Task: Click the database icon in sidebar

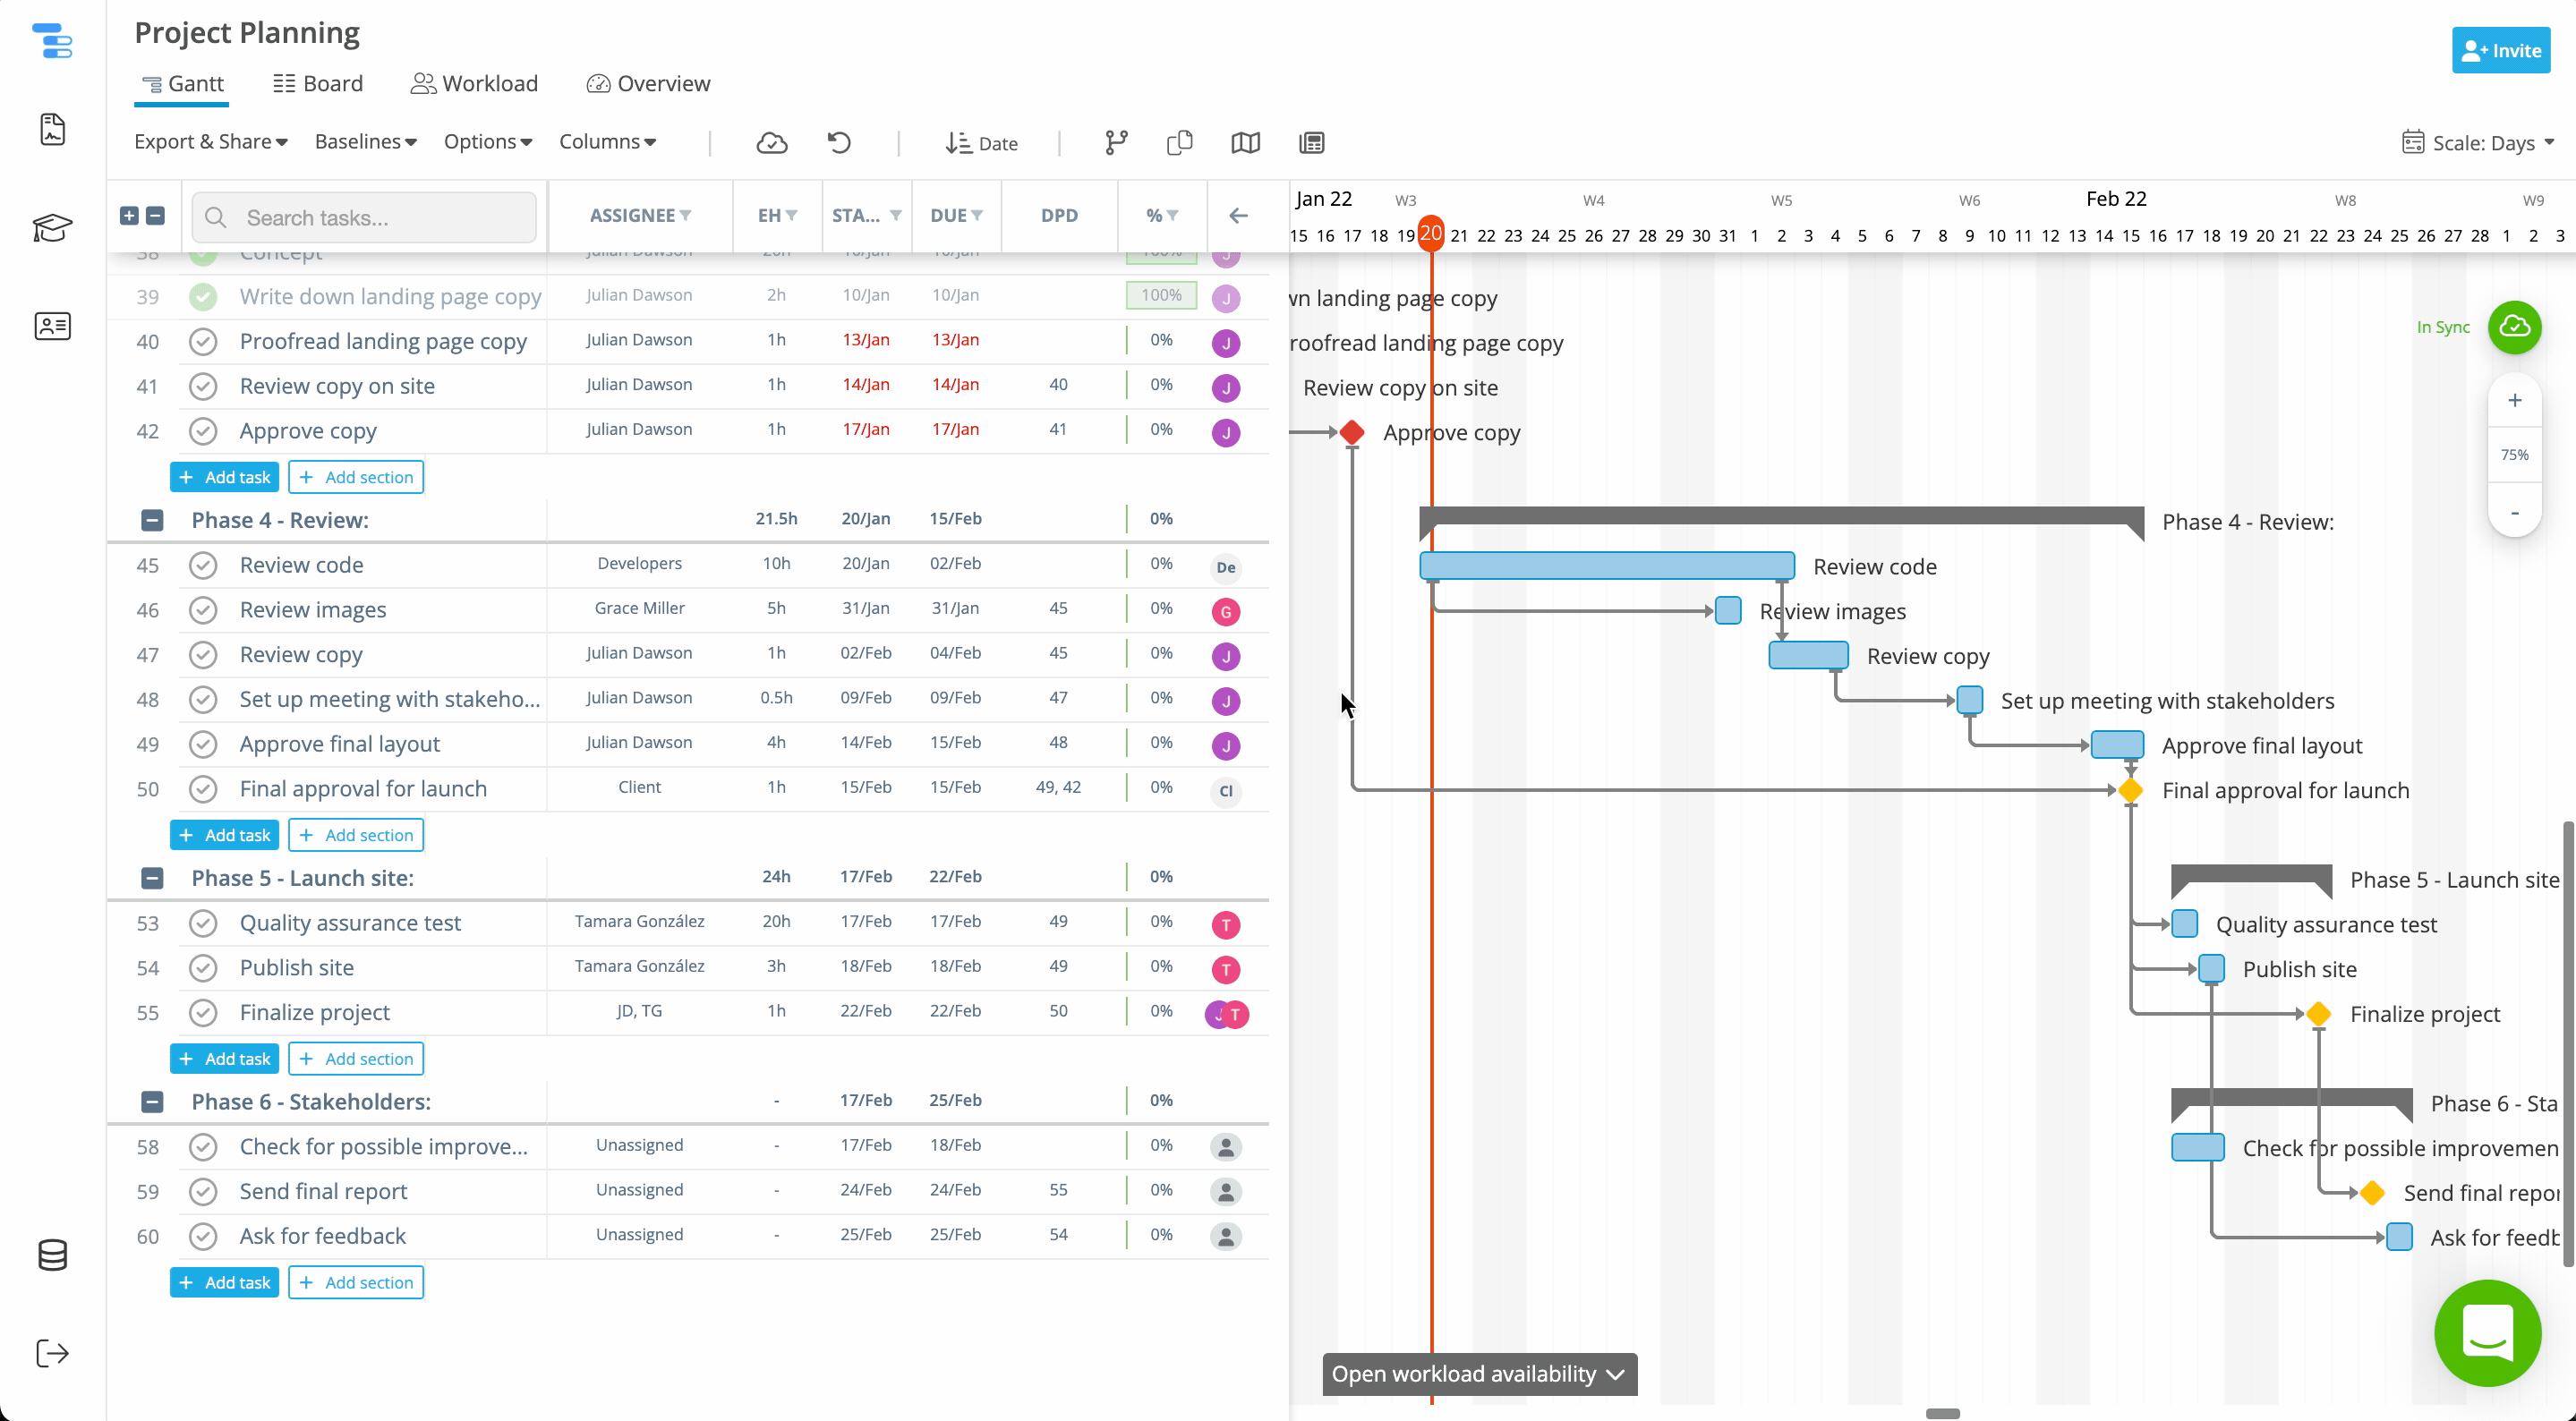Action: click(x=52, y=1254)
